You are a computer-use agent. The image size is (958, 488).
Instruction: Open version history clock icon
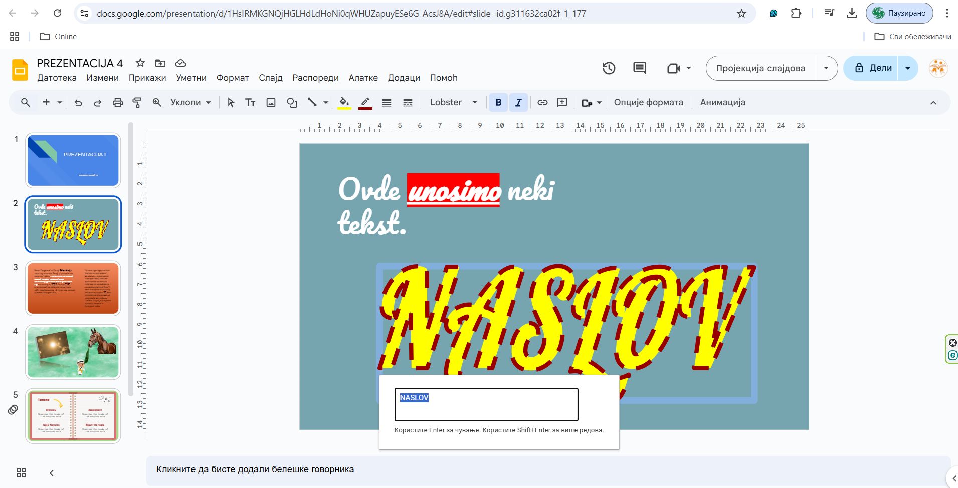point(609,68)
